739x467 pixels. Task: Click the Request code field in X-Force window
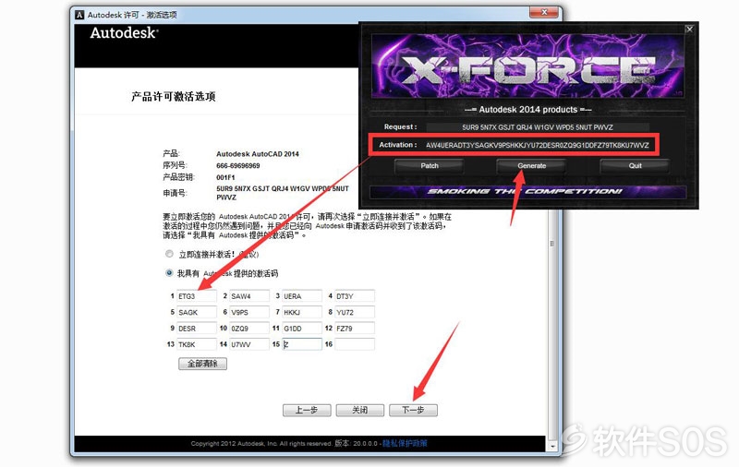click(x=538, y=127)
